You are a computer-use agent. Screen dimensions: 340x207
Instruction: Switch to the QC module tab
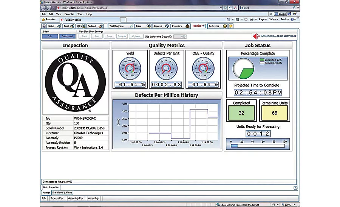[x=81, y=26]
